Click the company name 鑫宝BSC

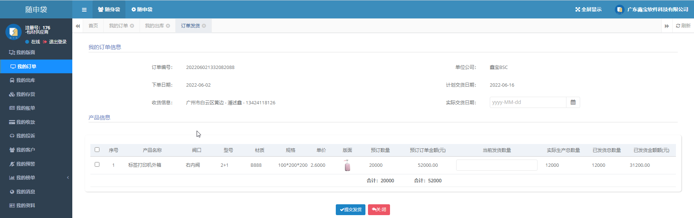click(x=498, y=67)
